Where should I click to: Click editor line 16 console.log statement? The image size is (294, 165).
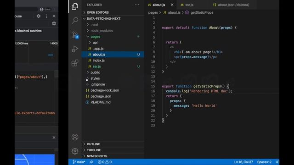tap(199, 91)
